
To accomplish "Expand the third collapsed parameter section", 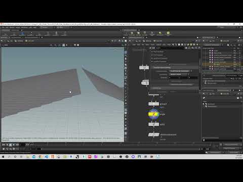I will pos(152,58).
